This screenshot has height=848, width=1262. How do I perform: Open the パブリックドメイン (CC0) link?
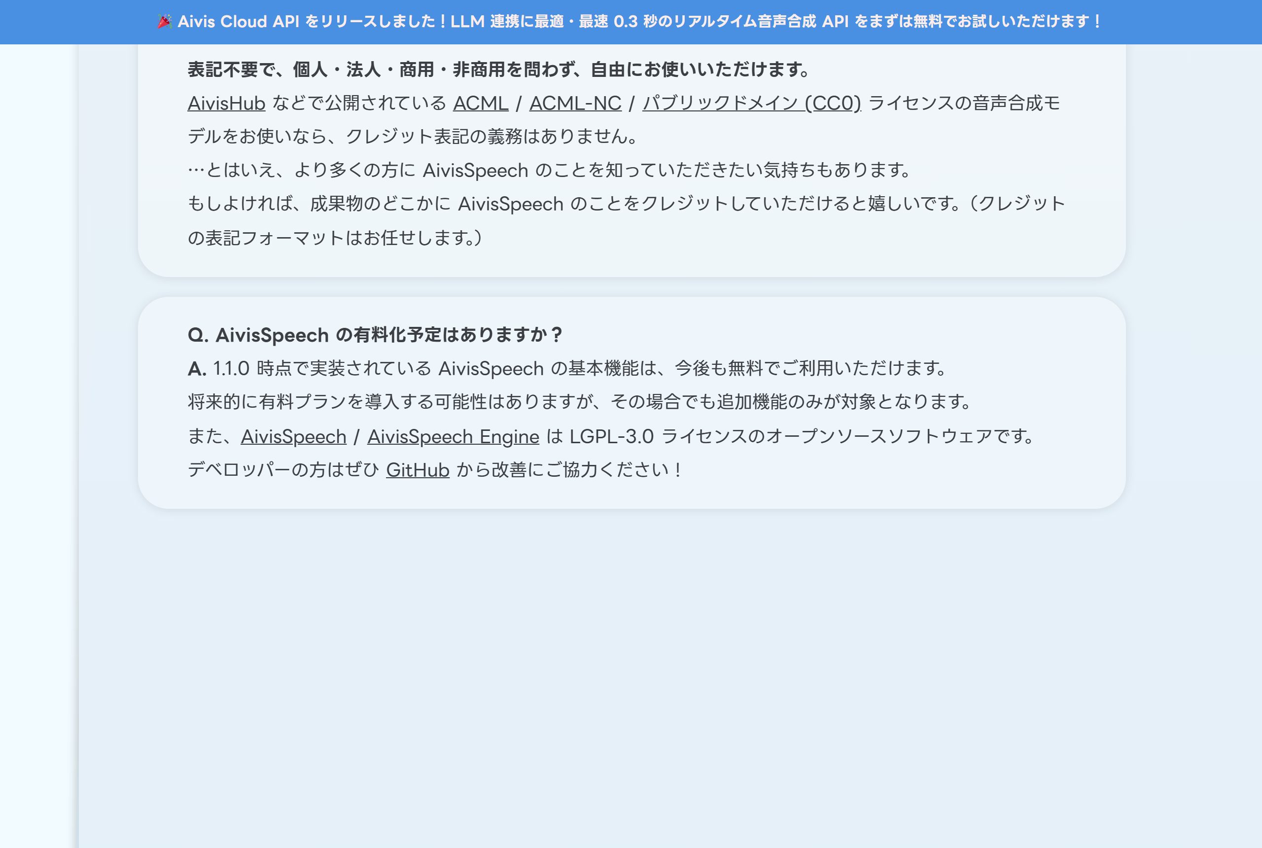tap(752, 103)
